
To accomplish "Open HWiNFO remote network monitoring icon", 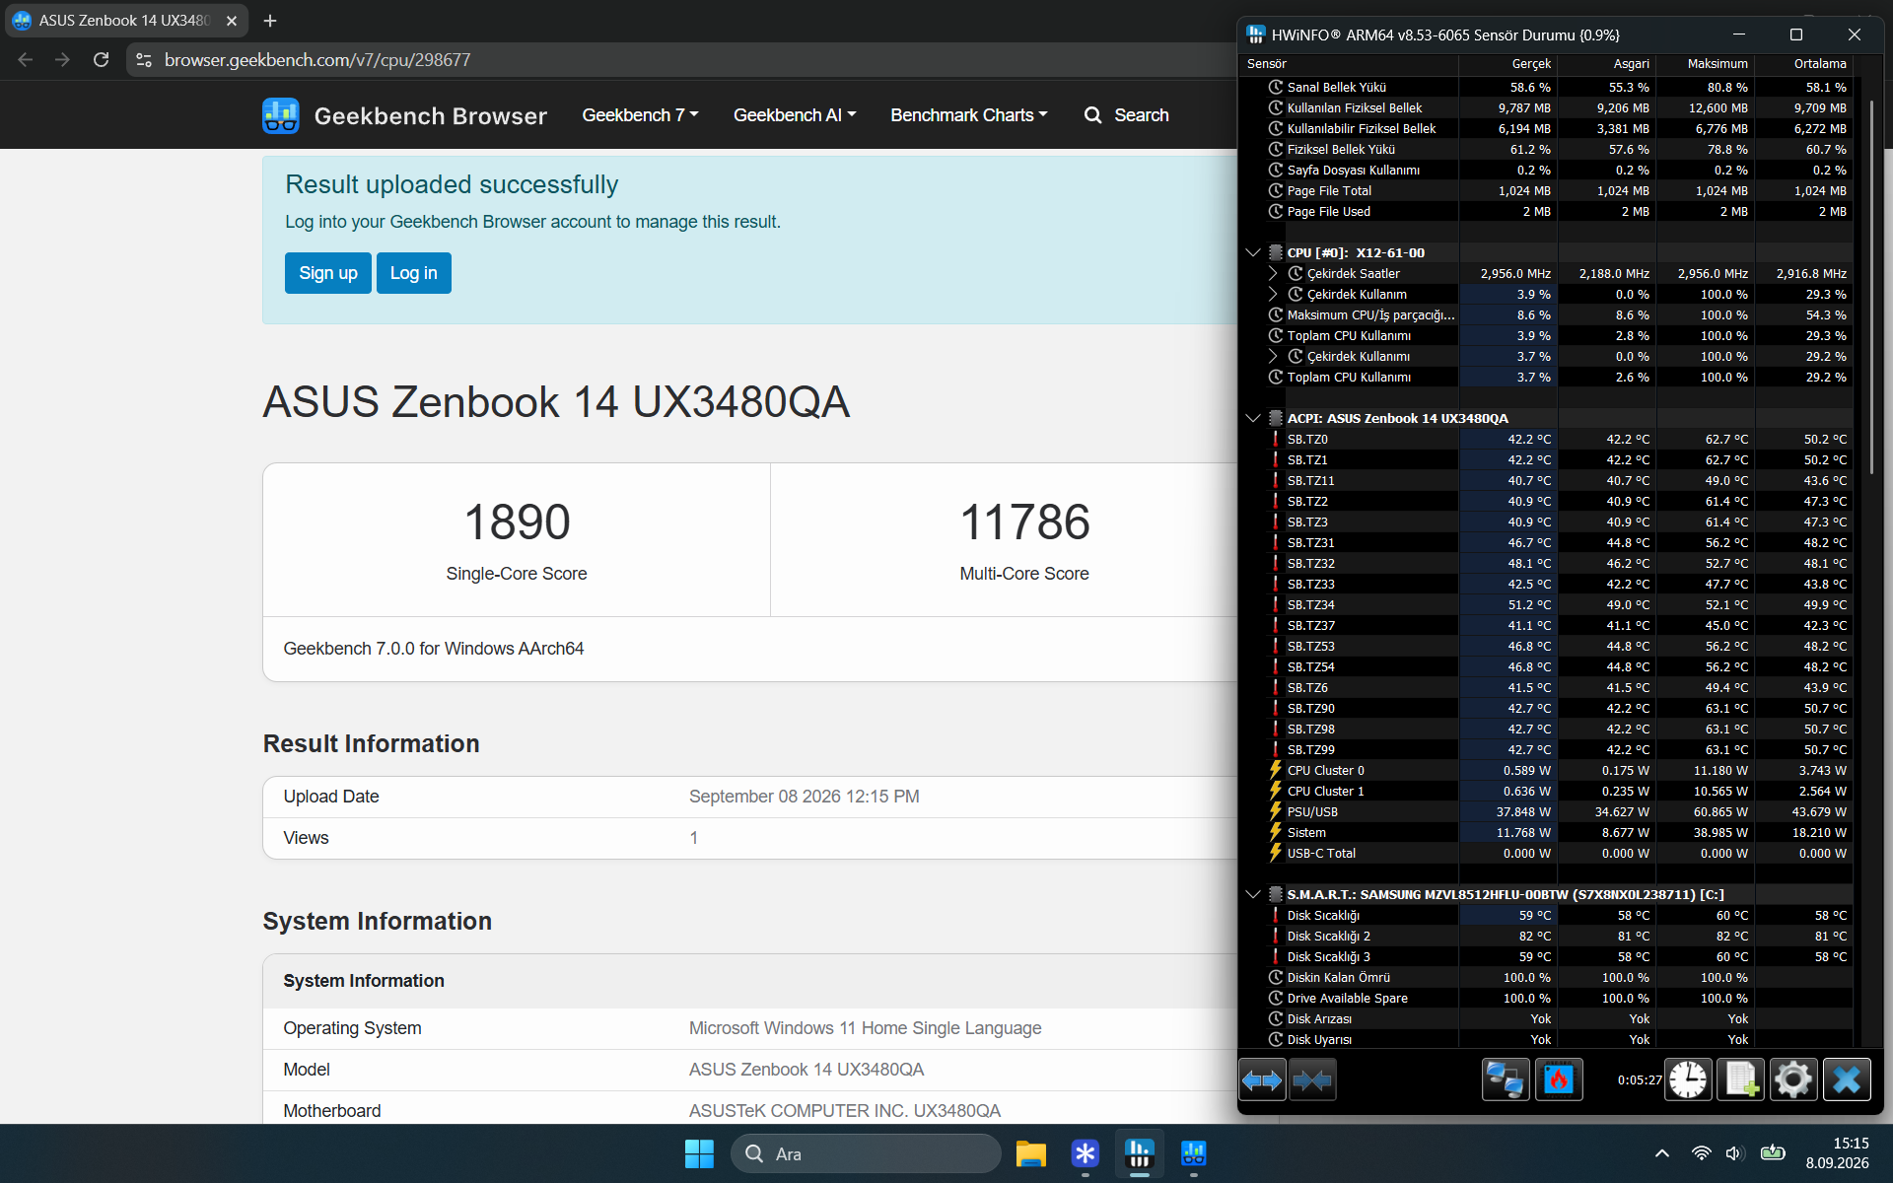I will coord(1506,1080).
